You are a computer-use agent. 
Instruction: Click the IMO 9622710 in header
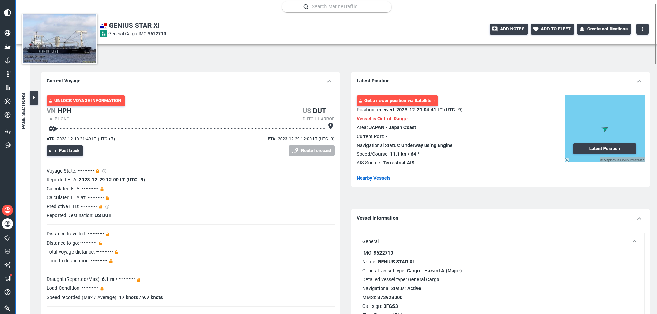point(152,34)
